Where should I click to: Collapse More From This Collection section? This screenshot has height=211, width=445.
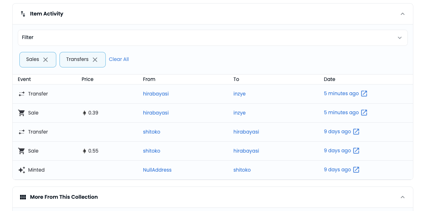[x=402, y=197]
